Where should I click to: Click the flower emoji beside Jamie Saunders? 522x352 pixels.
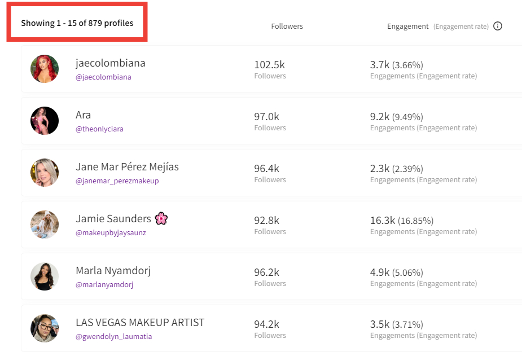161,218
